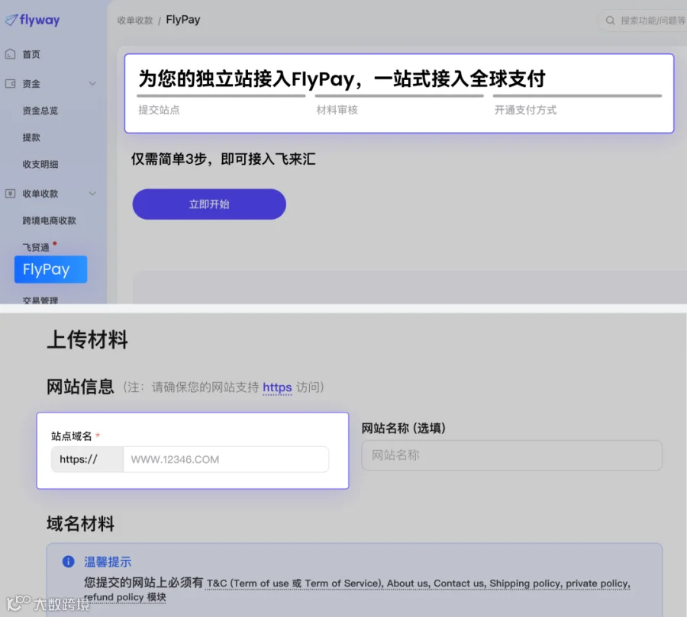Click the 温馨提示 heading

108,562
